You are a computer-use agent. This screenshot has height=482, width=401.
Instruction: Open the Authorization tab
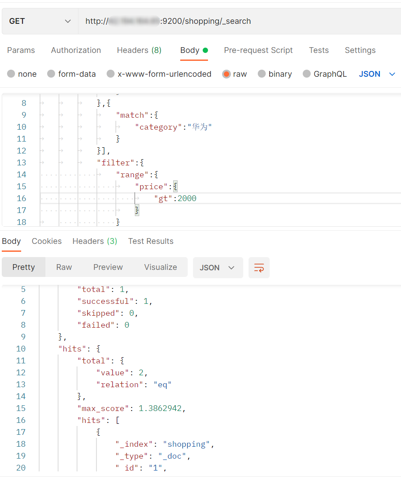pyautogui.click(x=76, y=50)
